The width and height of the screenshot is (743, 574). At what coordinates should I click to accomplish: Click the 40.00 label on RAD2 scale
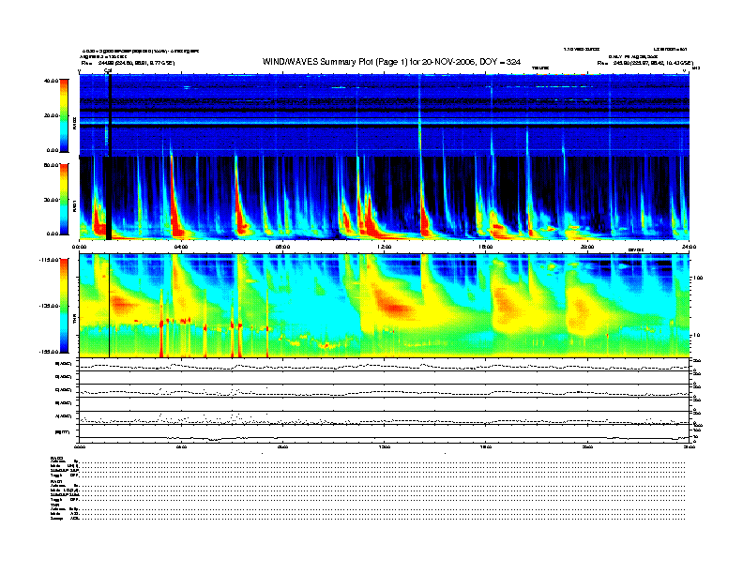click(51, 81)
